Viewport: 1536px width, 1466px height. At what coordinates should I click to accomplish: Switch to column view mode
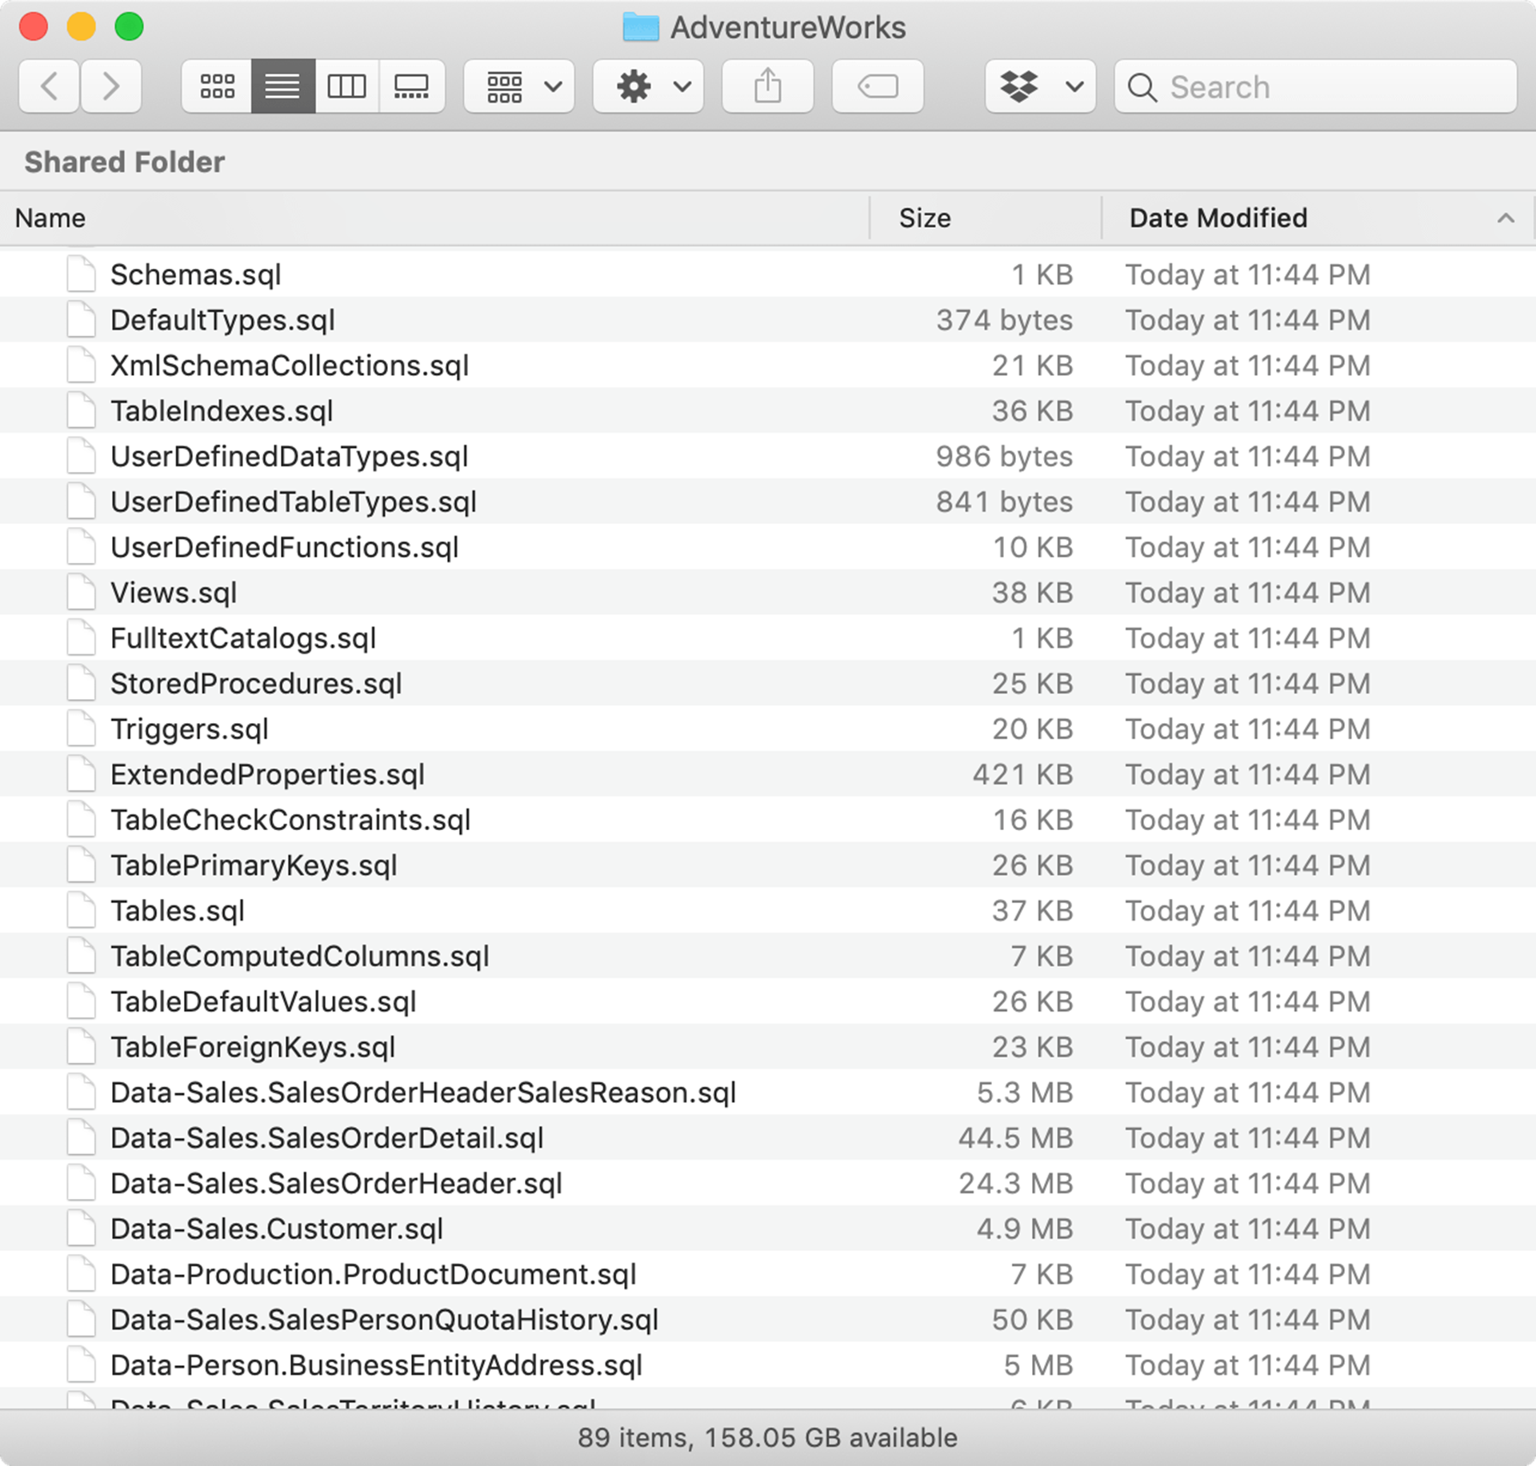click(346, 86)
